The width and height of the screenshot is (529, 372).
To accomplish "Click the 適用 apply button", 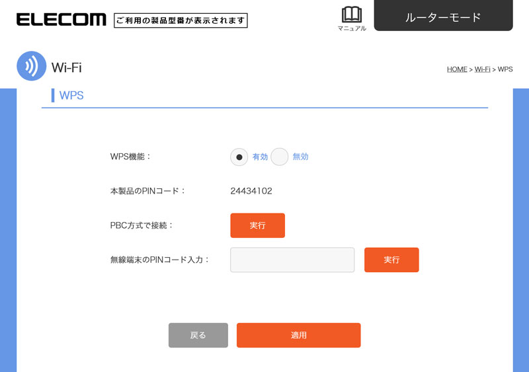I will [299, 335].
